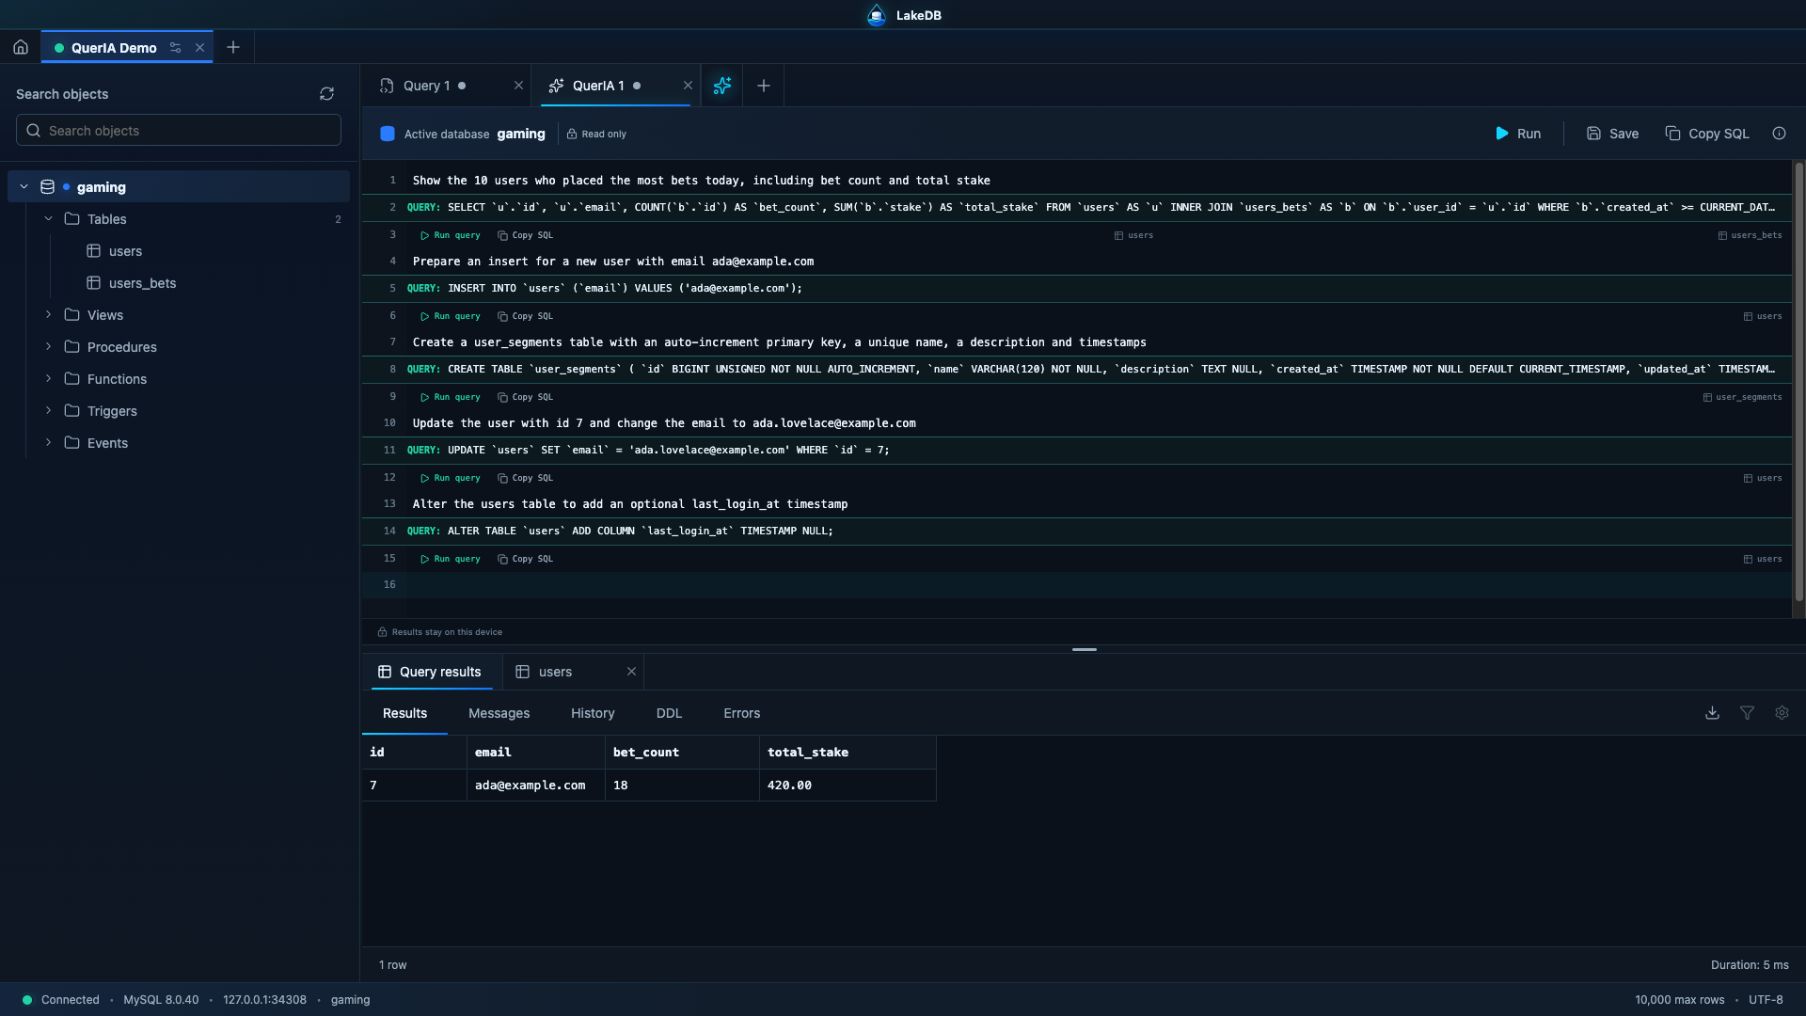
Task: Filter the query results
Action: pyautogui.click(x=1747, y=713)
